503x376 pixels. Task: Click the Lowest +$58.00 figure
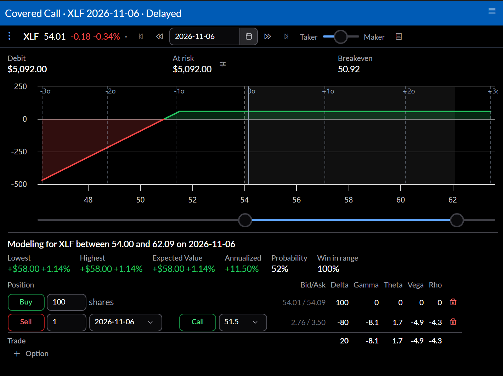coord(24,269)
